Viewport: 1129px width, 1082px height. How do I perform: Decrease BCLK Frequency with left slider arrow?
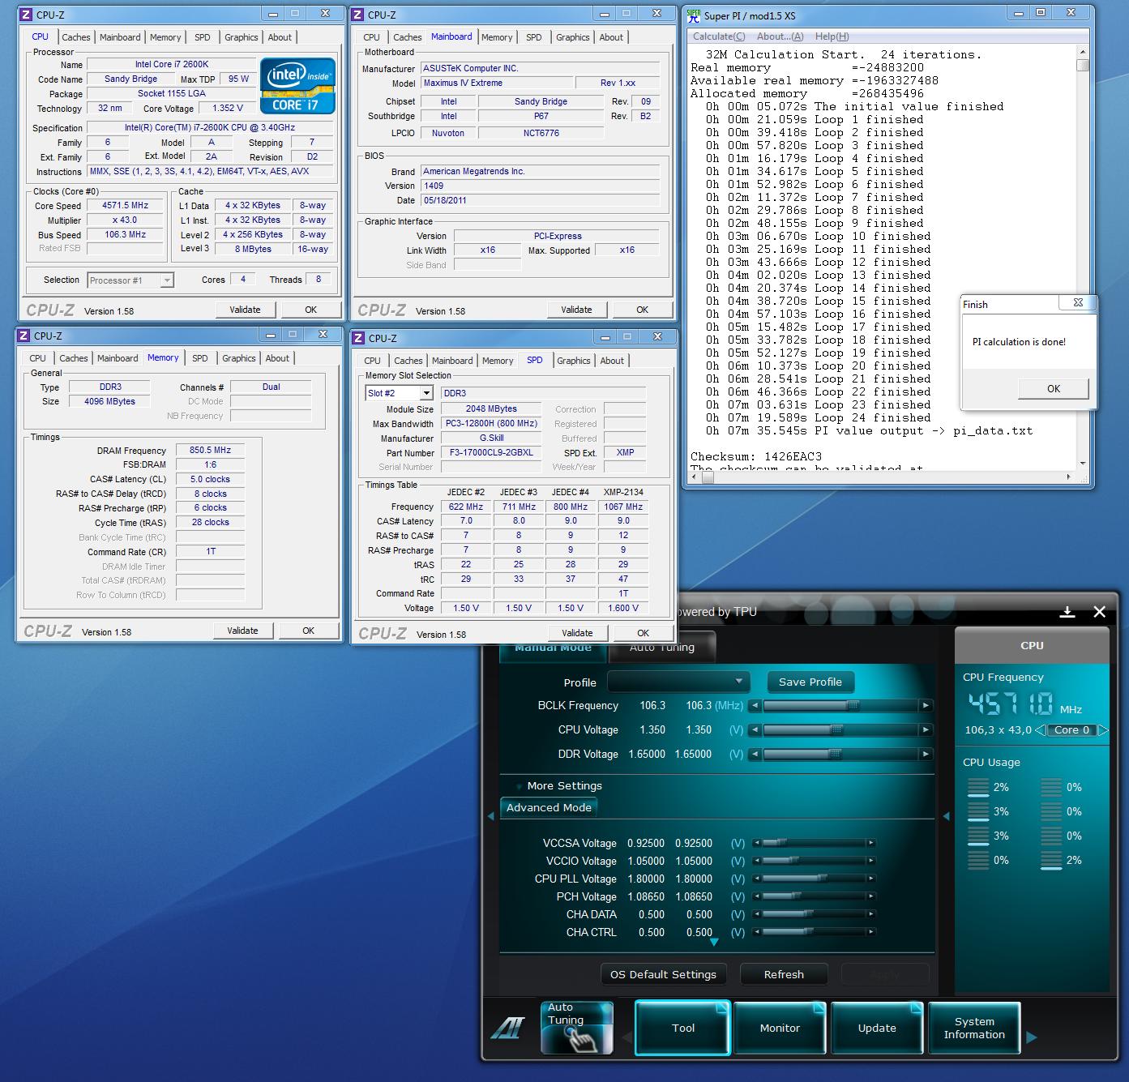[755, 706]
